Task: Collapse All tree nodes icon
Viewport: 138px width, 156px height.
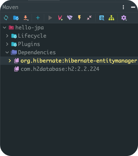Action: (x=89, y=18)
